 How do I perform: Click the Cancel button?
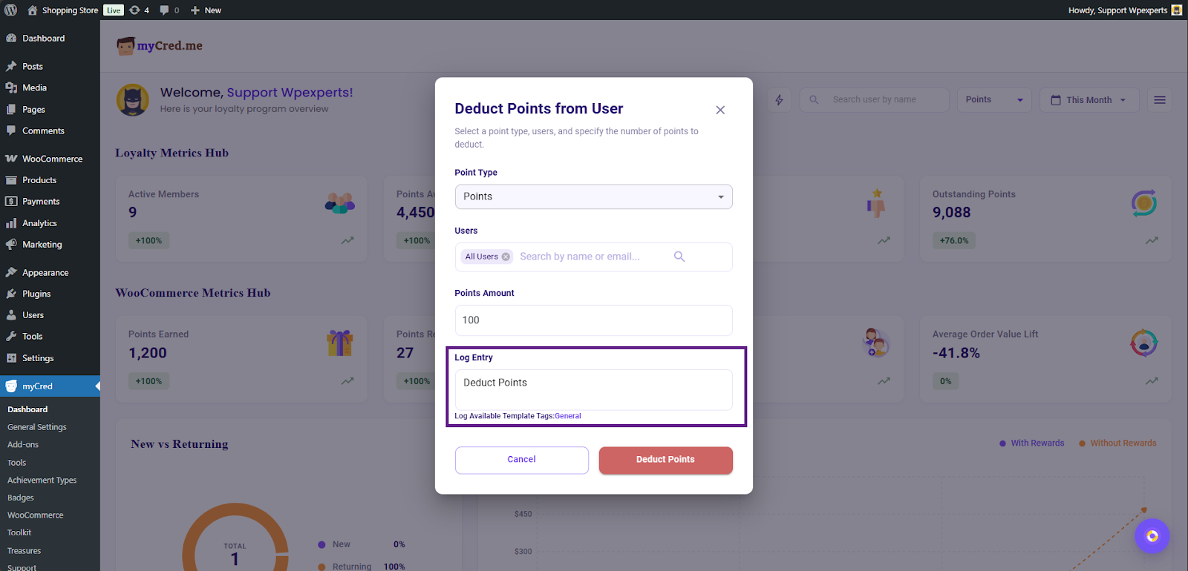click(x=521, y=460)
